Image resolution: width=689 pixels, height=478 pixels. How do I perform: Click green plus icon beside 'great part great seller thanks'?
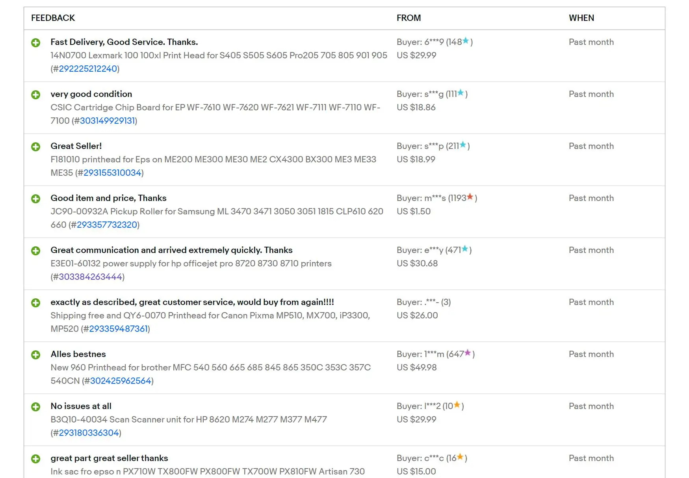pyautogui.click(x=35, y=459)
